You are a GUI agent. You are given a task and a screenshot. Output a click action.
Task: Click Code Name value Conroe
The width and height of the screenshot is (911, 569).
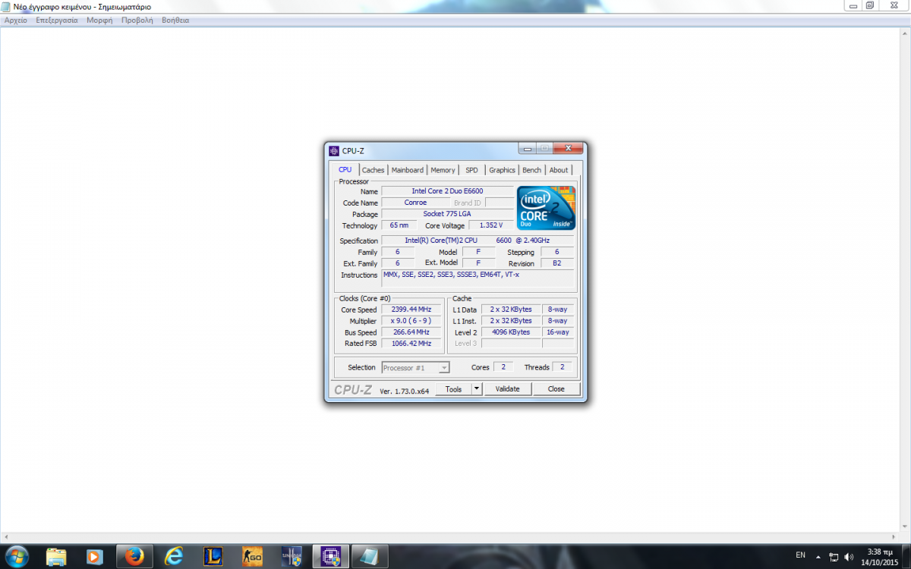pos(415,203)
